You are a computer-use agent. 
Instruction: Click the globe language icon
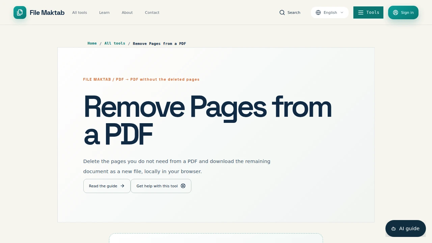click(318, 12)
